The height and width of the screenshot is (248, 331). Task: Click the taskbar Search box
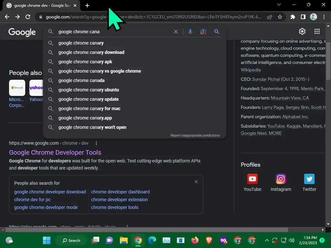pos(71,240)
